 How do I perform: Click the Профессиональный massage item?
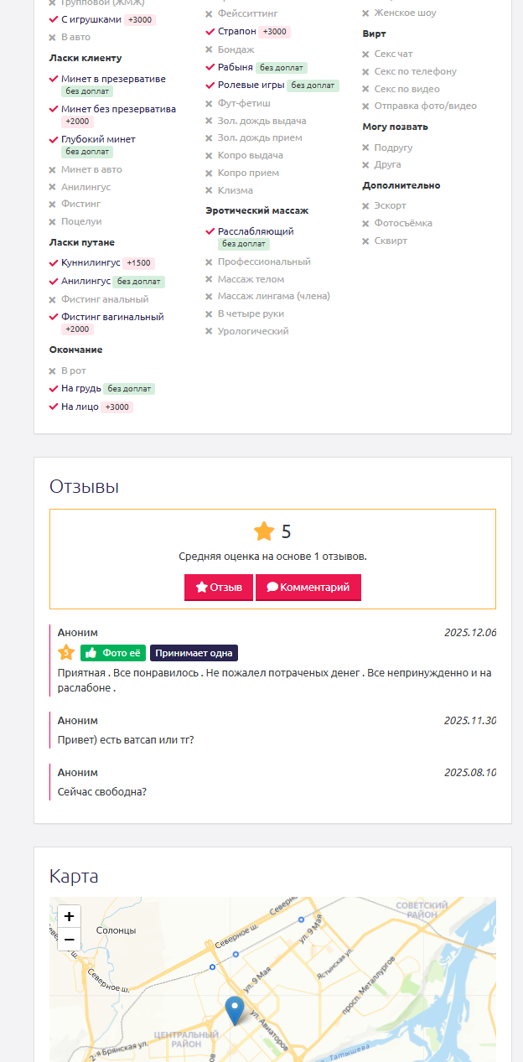tap(264, 262)
